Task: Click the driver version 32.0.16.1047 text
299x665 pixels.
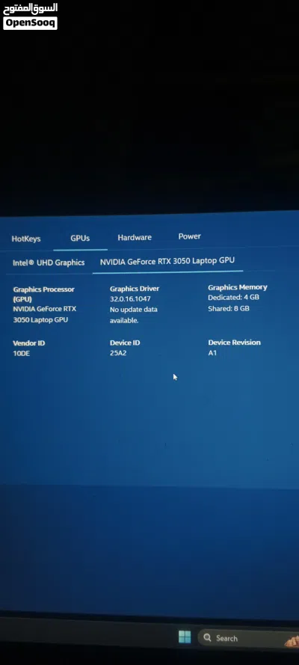Action: tap(130, 298)
